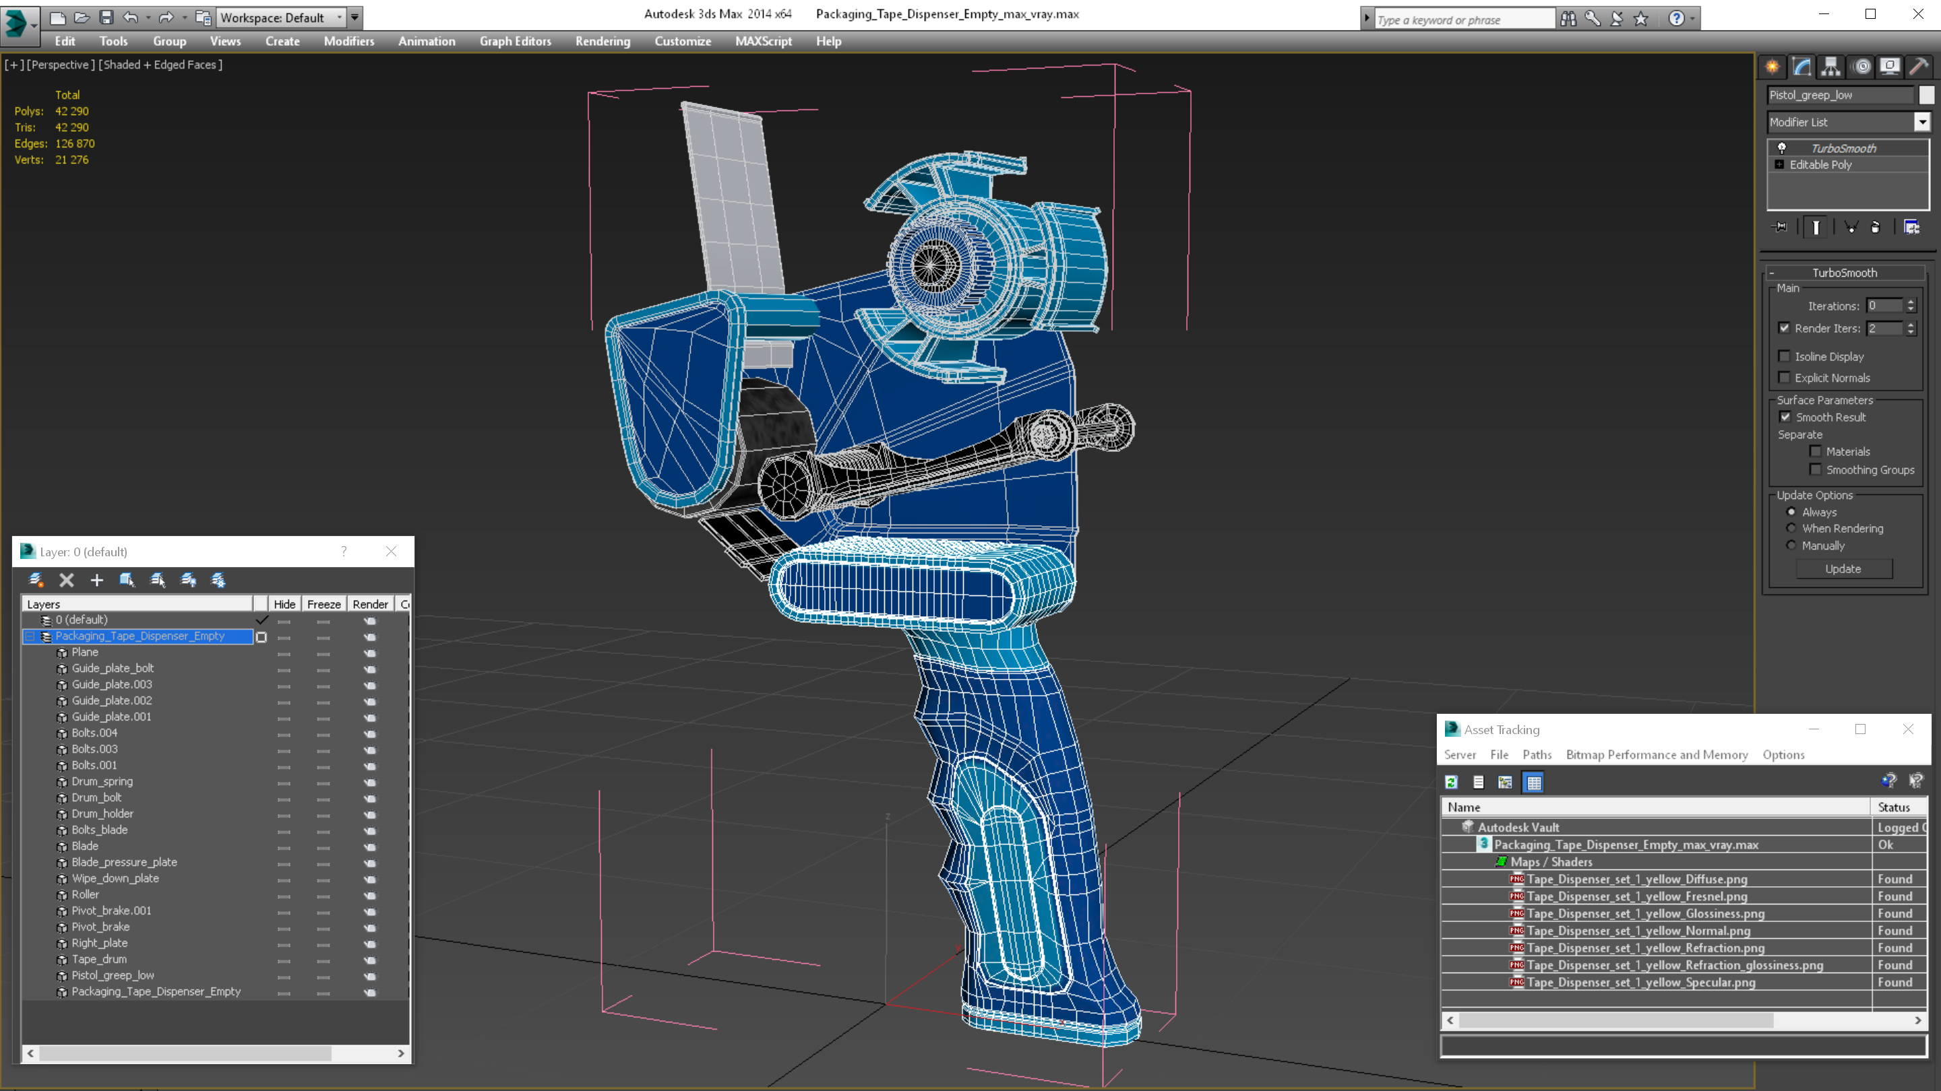Switch Asset Tracking to table view icon
The image size is (1941, 1091).
tap(1533, 783)
